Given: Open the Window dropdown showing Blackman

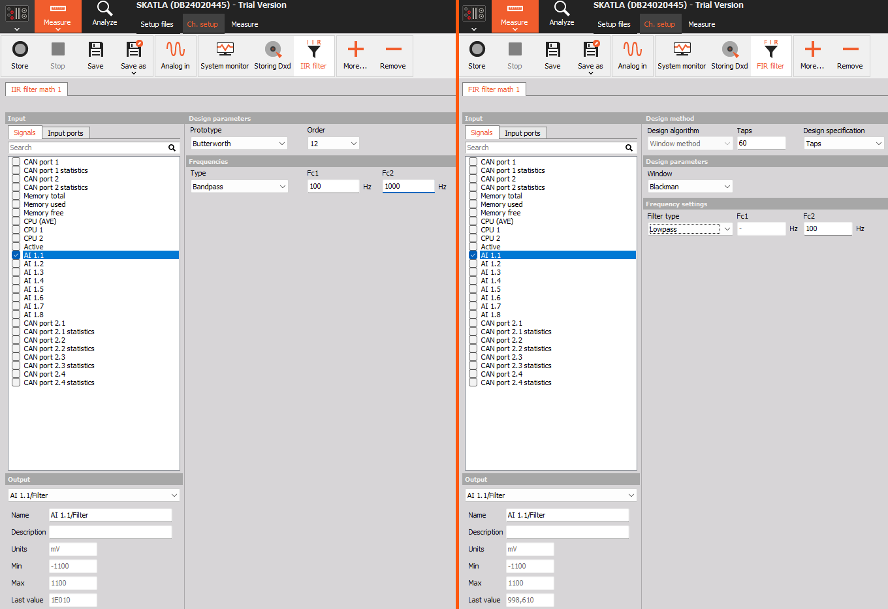Looking at the screenshot, I should 690,186.
